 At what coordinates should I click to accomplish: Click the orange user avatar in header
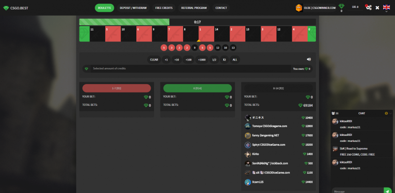[299, 8]
